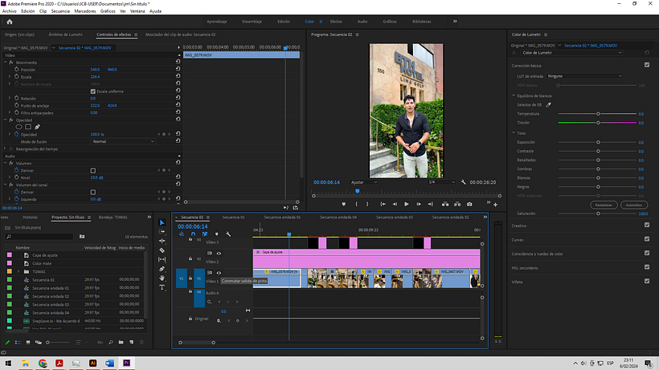This screenshot has height=370, width=659.
Task: Switch to Edición workspace
Action: coord(284,22)
